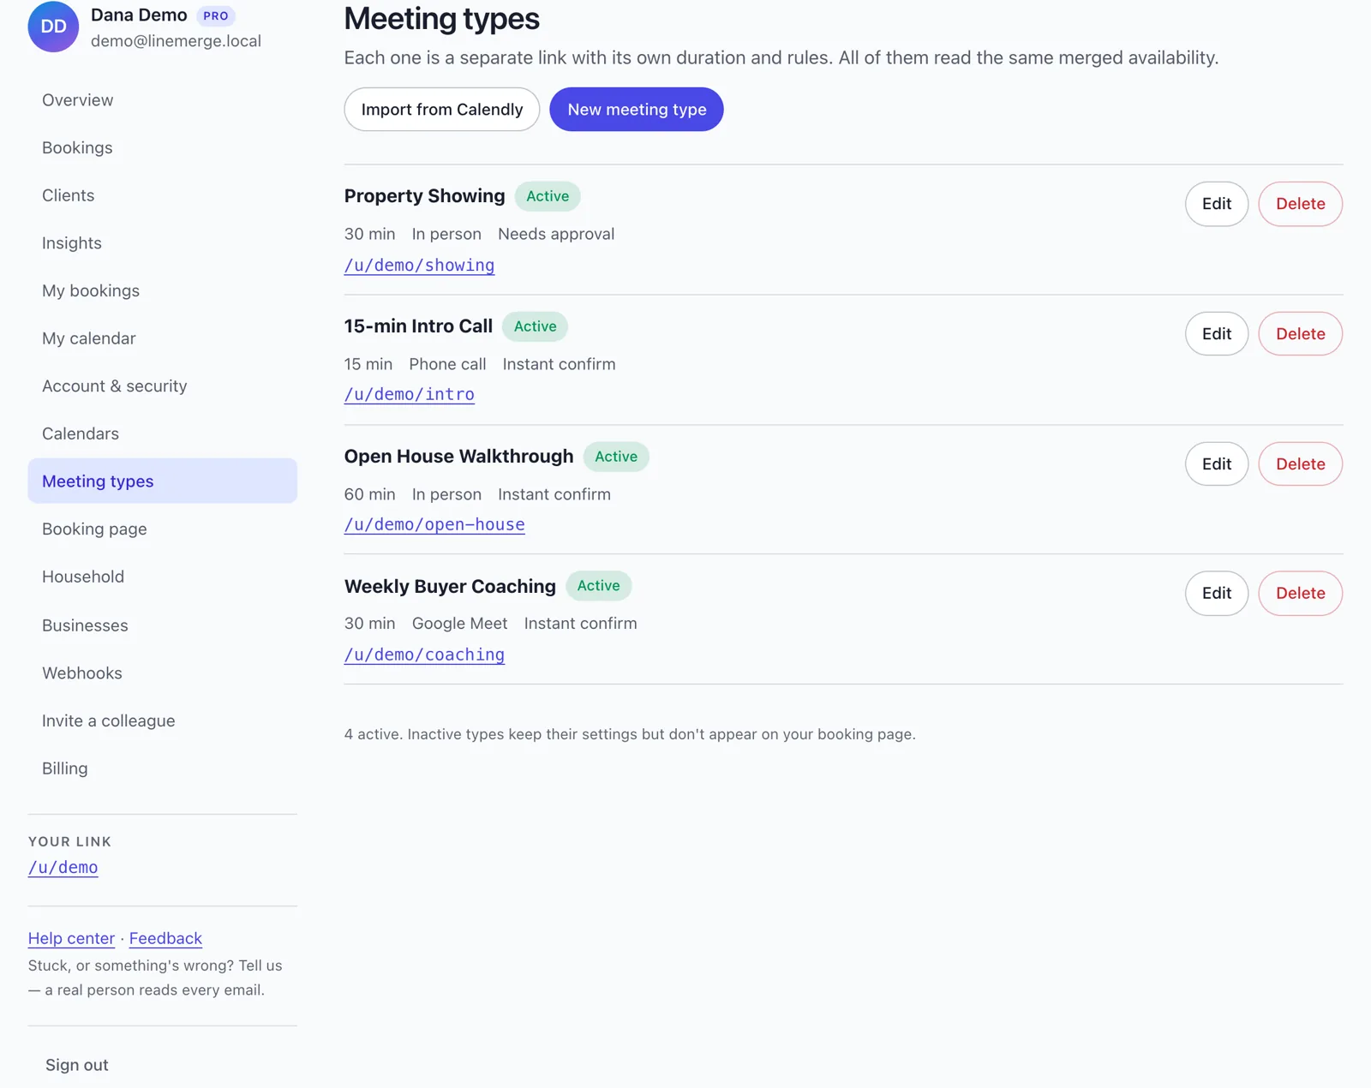This screenshot has width=1371, height=1088.
Task: Open the Overview page in sidebar
Action: click(x=162, y=100)
